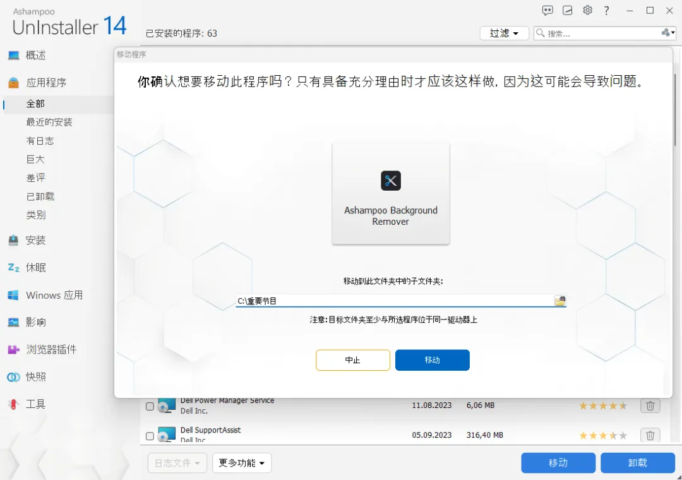Select 类别 in the sidebar

[35, 215]
